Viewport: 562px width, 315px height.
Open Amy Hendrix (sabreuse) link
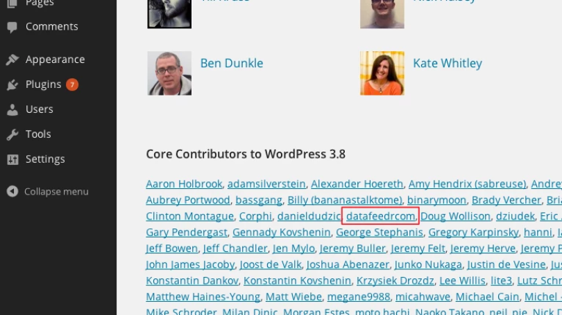[467, 183]
